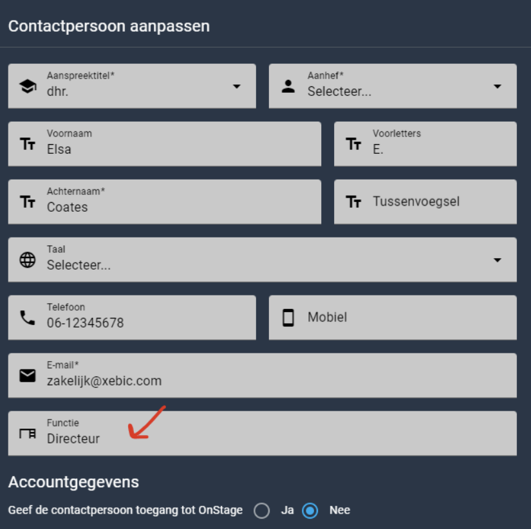Screen dimensions: 531x529
Task: Click the E-mail field with zakelijk@xebic.com
Action: (263, 376)
